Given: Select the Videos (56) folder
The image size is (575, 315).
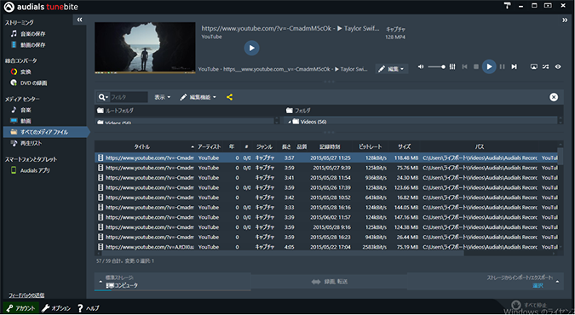Looking at the screenshot, I should coord(309,122).
